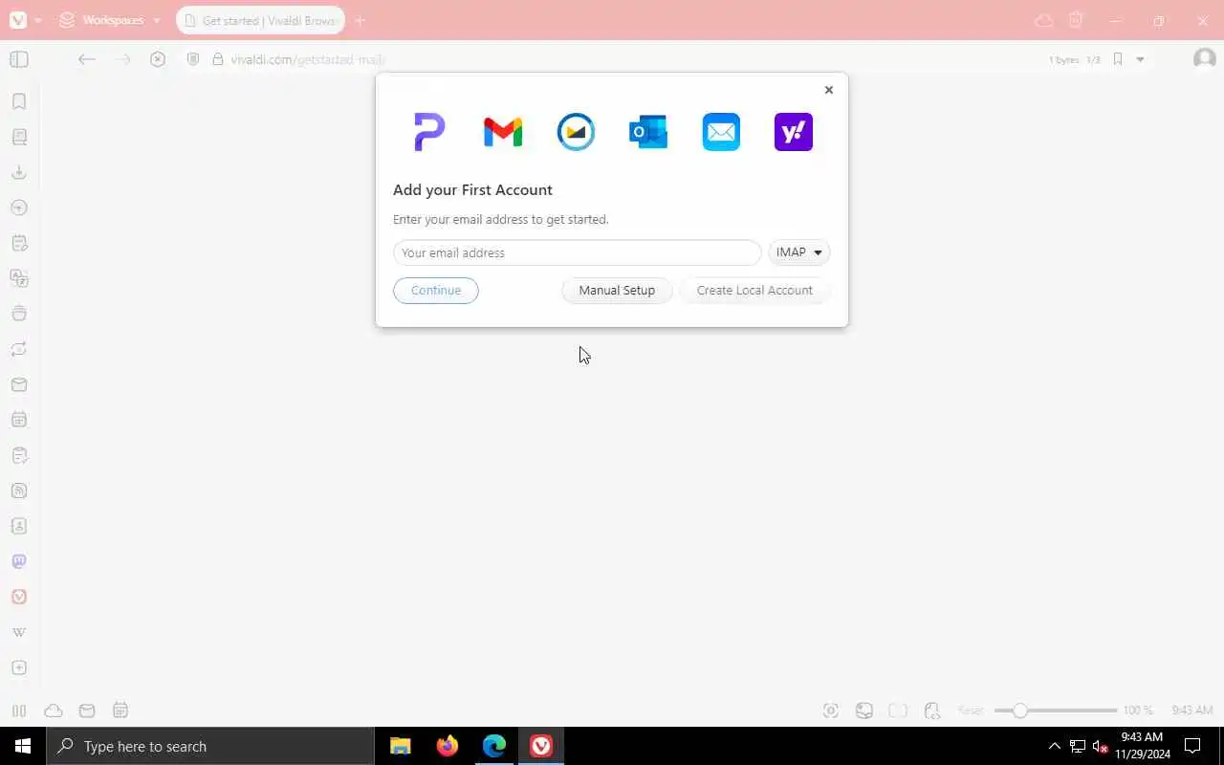This screenshot has width=1224, height=765.
Task: Choose the Proton Mail provider icon
Action: coord(429,132)
